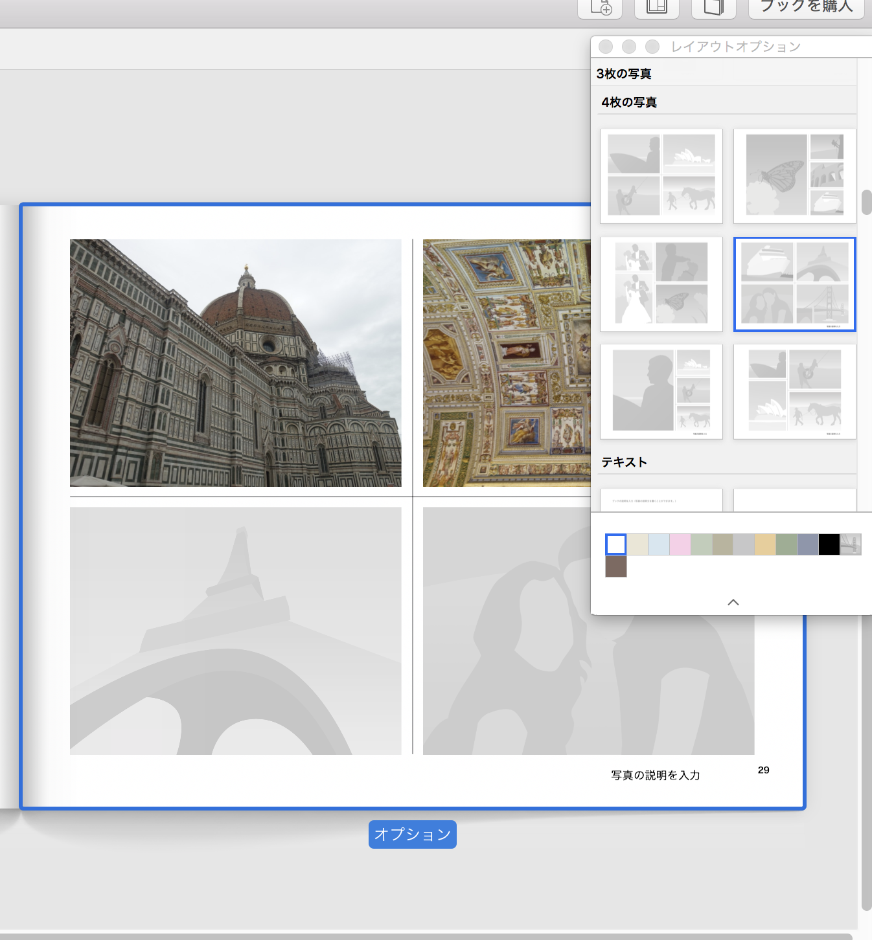Pick the slate blue background color swatch

click(x=808, y=544)
